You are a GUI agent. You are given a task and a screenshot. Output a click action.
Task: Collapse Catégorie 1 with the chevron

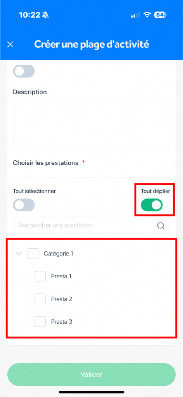pyautogui.click(x=19, y=254)
